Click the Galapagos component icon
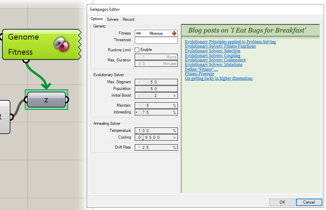Image resolution: width=326 pixels, height=210 pixels. (61, 44)
